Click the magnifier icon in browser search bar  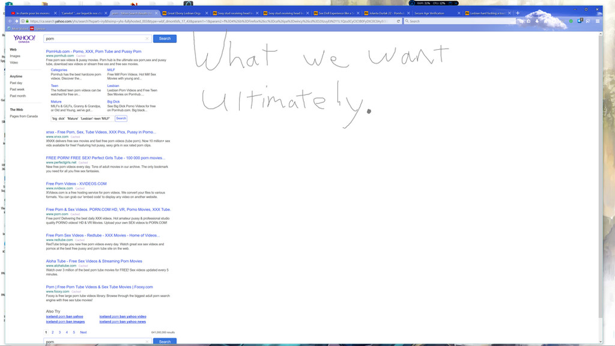click(x=407, y=21)
